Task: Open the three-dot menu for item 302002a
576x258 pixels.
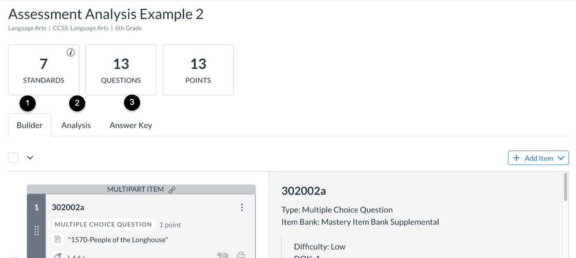Action: click(242, 207)
